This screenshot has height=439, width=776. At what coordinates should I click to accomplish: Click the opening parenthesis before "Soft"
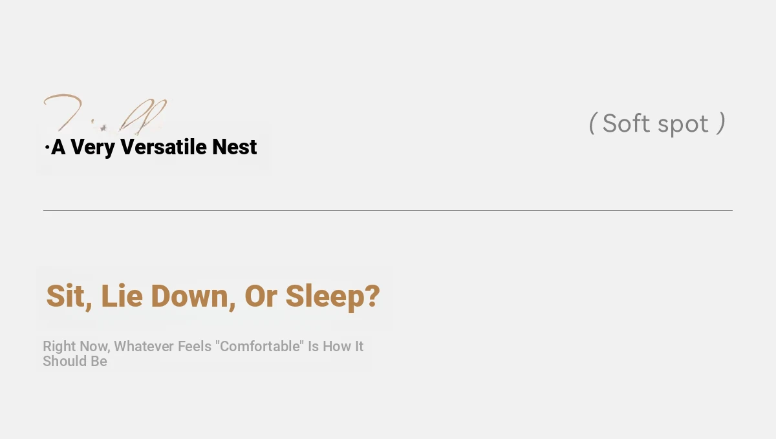pos(592,123)
